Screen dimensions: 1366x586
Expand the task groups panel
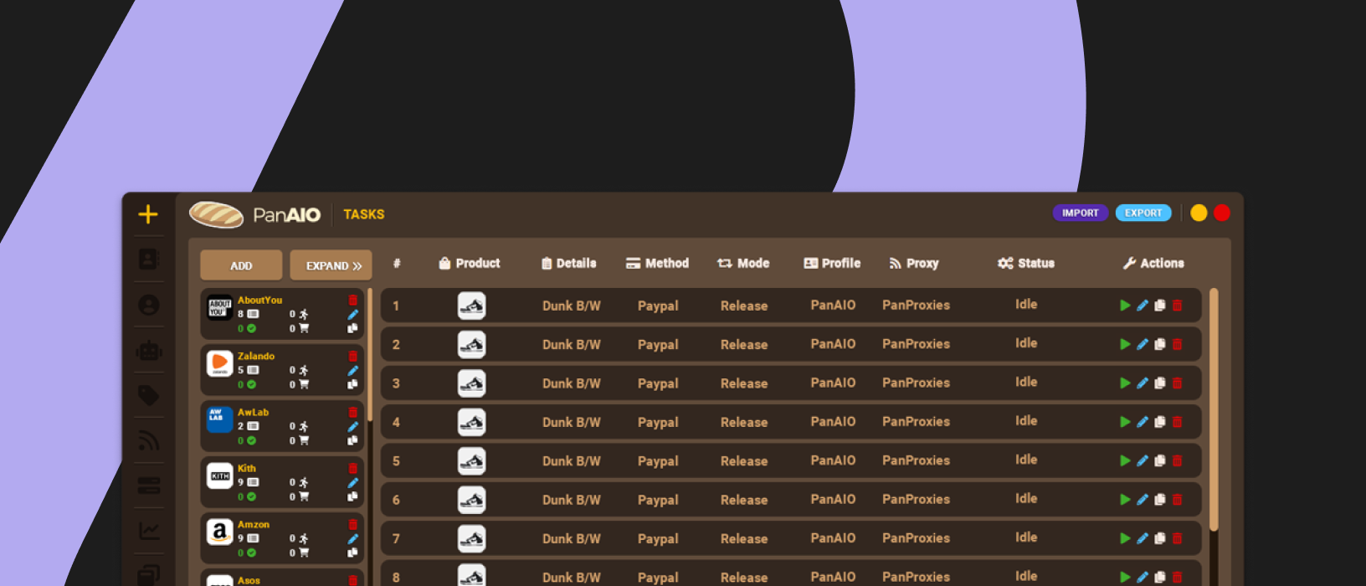coord(331,265)
